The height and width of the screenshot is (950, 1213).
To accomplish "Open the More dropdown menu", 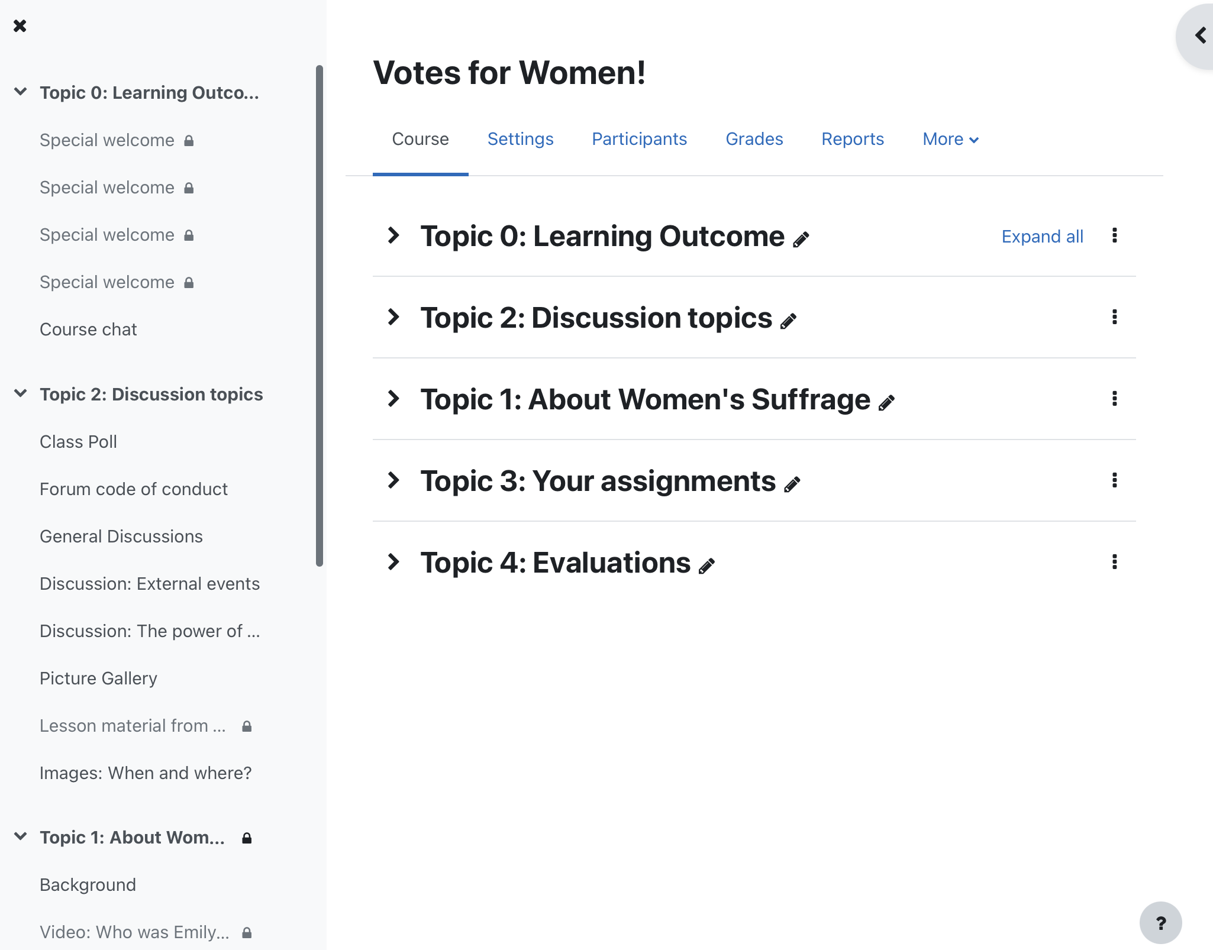I will 951,140.
